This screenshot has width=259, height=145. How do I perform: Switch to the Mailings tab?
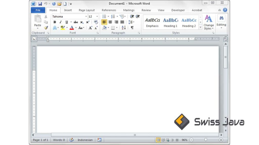pos(129,10)
